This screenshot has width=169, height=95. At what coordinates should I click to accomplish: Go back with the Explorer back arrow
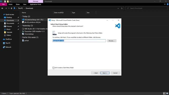pos(2,8)
